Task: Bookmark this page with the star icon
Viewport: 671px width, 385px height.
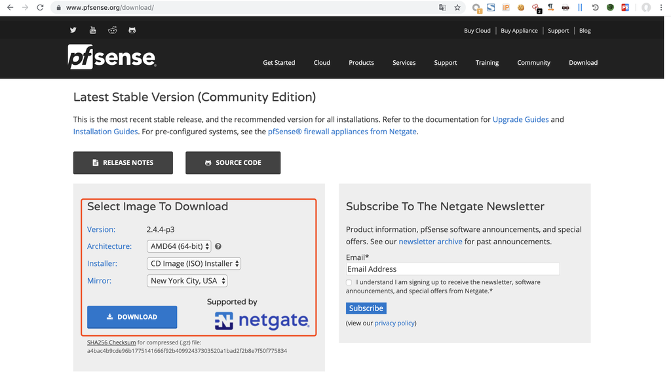Action: (x=457, y=8)
